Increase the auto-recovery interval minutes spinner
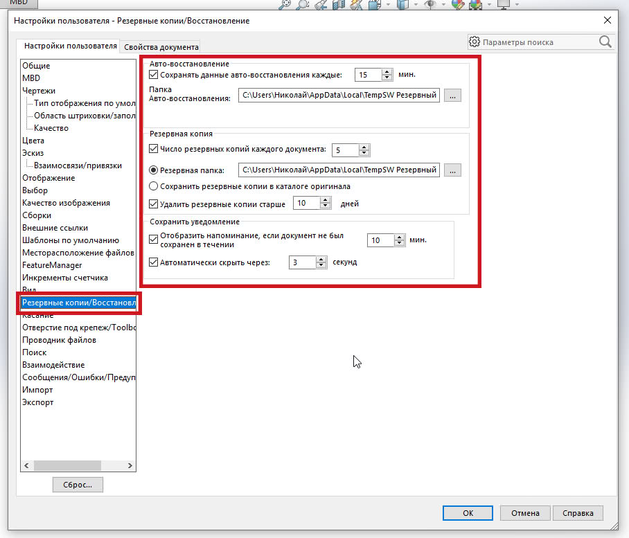 (387, 72)
